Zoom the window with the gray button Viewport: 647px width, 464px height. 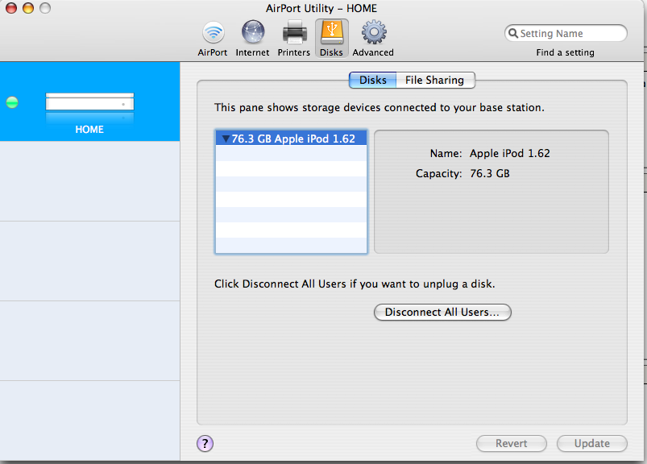click(45, 8)
